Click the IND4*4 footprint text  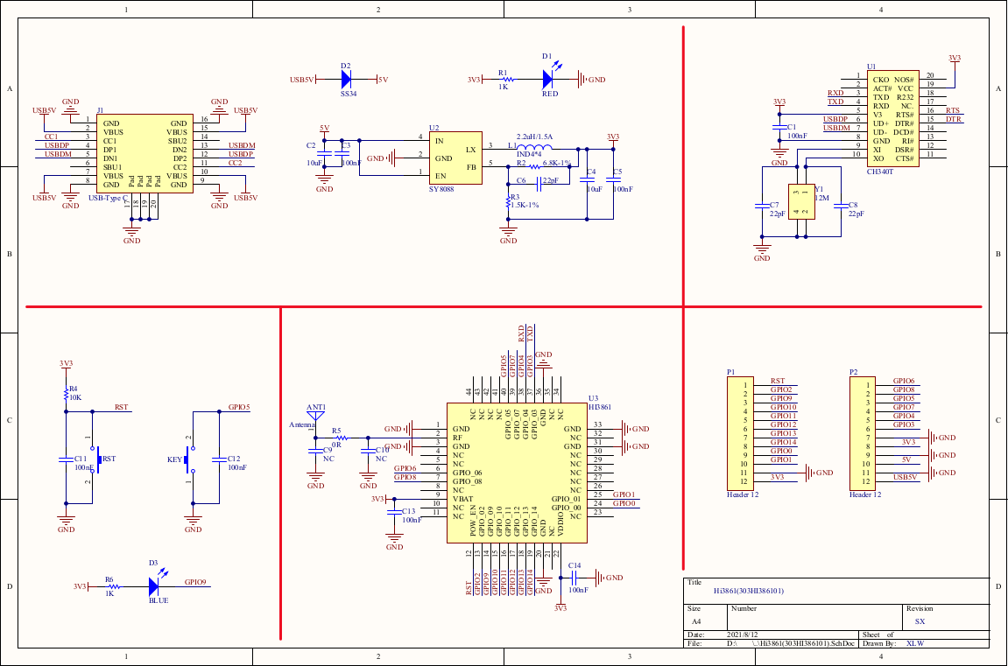tap(529, 154)
